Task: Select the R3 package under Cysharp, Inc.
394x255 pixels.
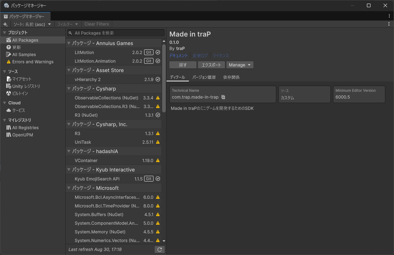Action: (x=113, y=134)
